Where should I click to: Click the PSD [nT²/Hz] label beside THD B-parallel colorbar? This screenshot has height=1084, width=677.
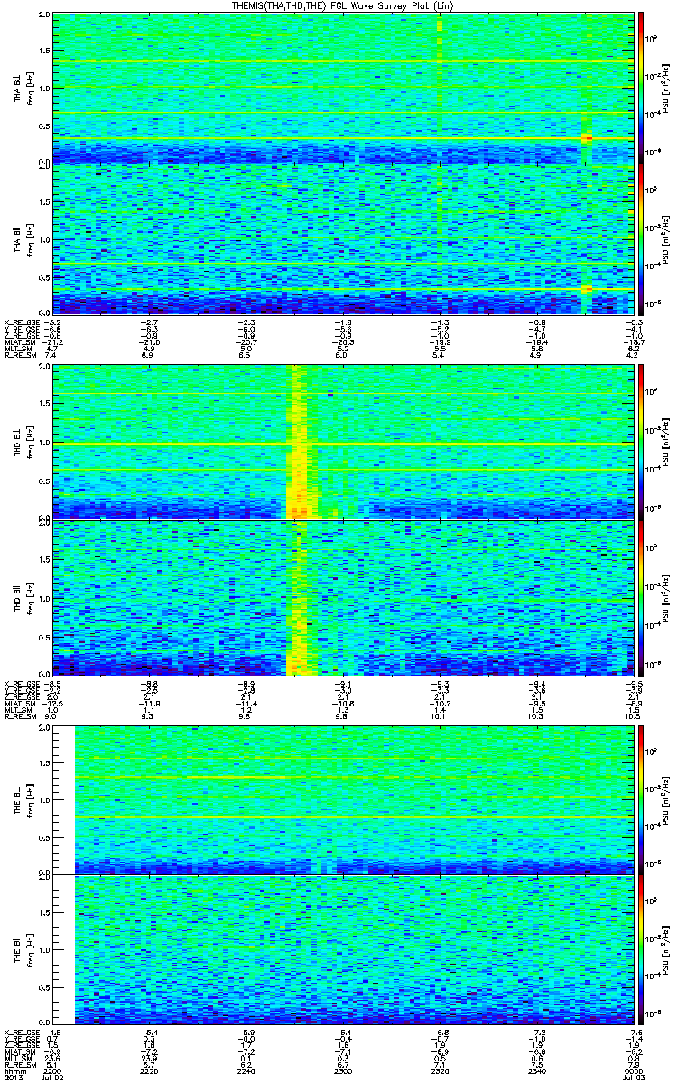click(666, 598)
